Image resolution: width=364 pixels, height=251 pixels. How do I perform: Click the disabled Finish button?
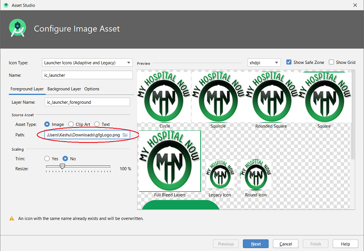(316, 244)
